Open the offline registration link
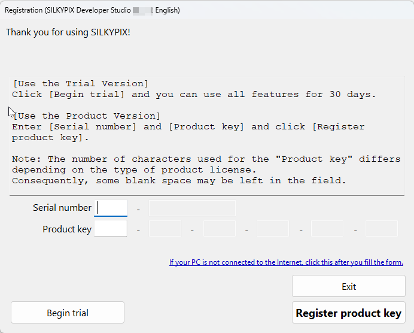The image size is (414, 333). click(286, 262)
